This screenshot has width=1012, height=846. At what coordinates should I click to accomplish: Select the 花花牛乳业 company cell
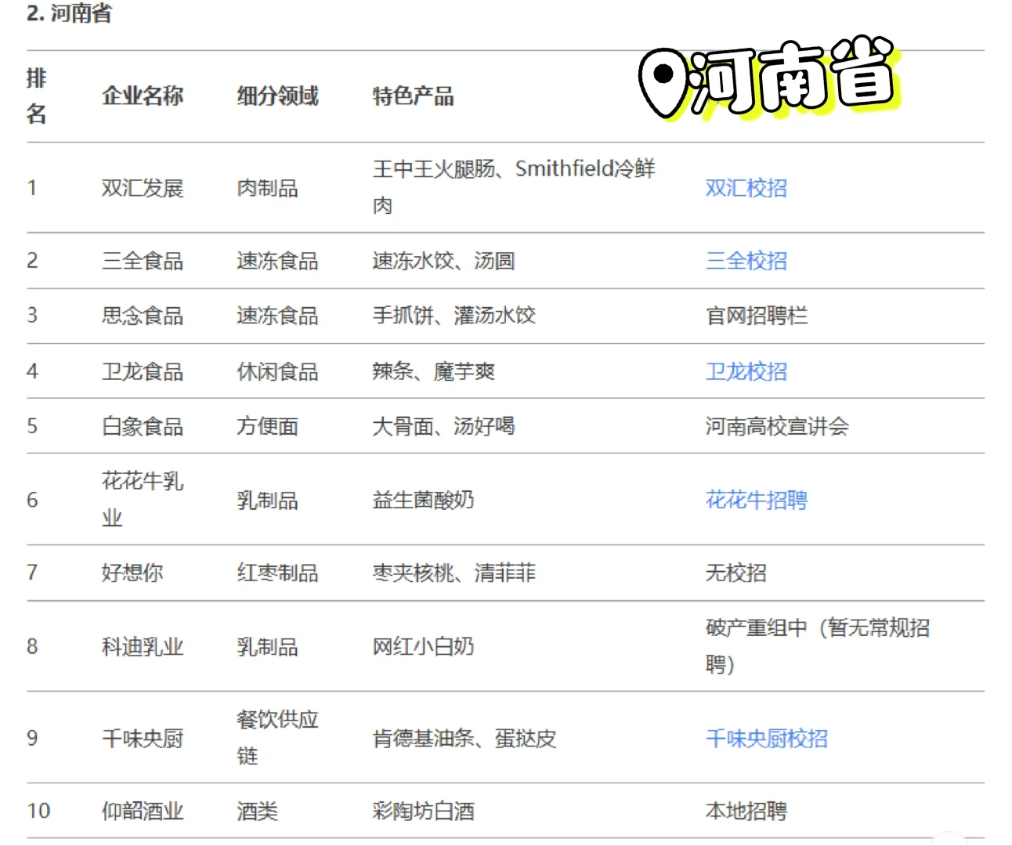(x=143, y=499)
